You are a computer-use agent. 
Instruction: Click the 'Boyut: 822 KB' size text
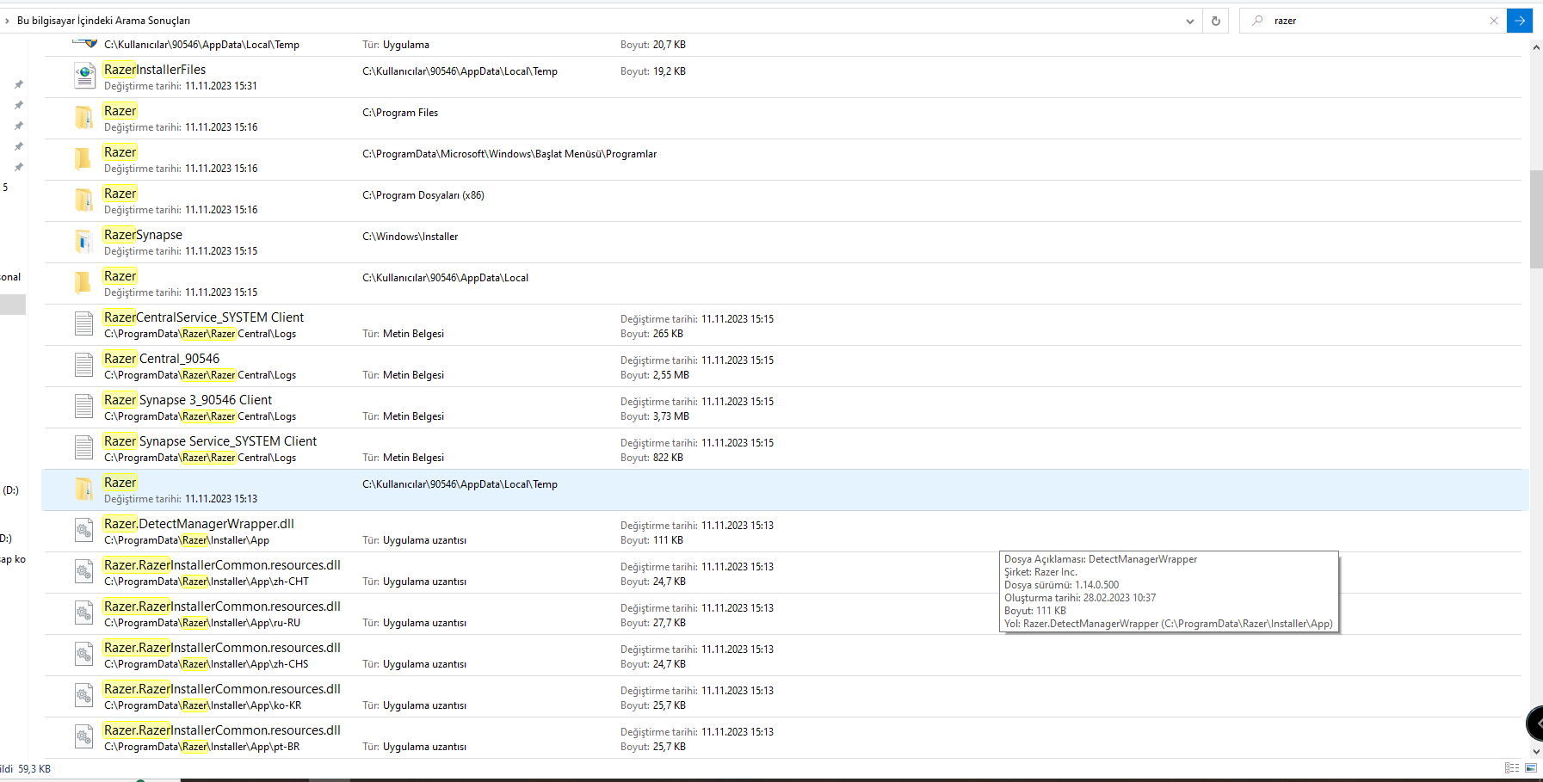coord(651,458)
